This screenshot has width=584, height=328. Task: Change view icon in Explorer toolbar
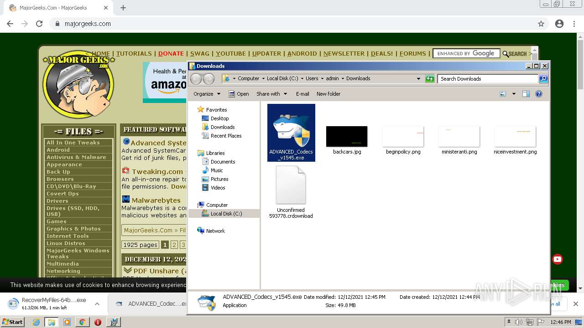pos(503,94)
